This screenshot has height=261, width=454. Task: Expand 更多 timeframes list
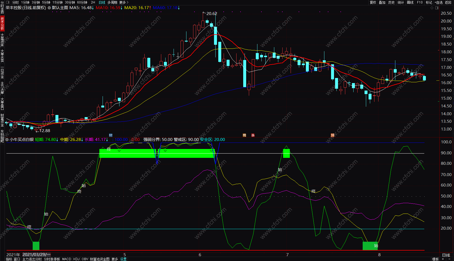(x=124, y=2)
